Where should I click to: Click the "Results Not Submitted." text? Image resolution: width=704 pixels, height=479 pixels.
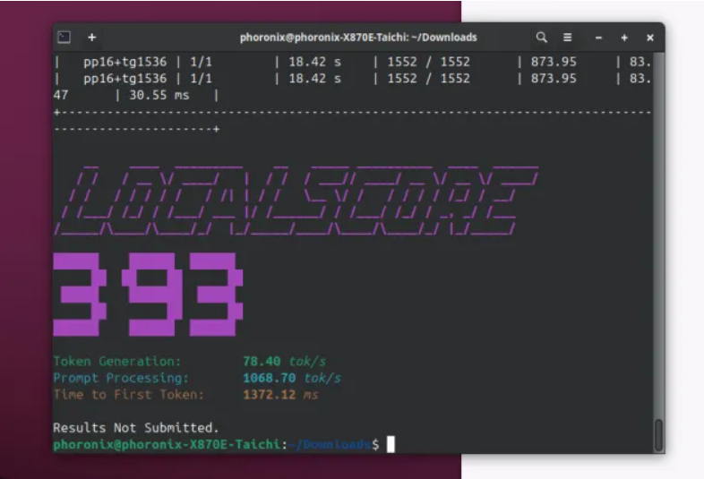coord(135,428)
